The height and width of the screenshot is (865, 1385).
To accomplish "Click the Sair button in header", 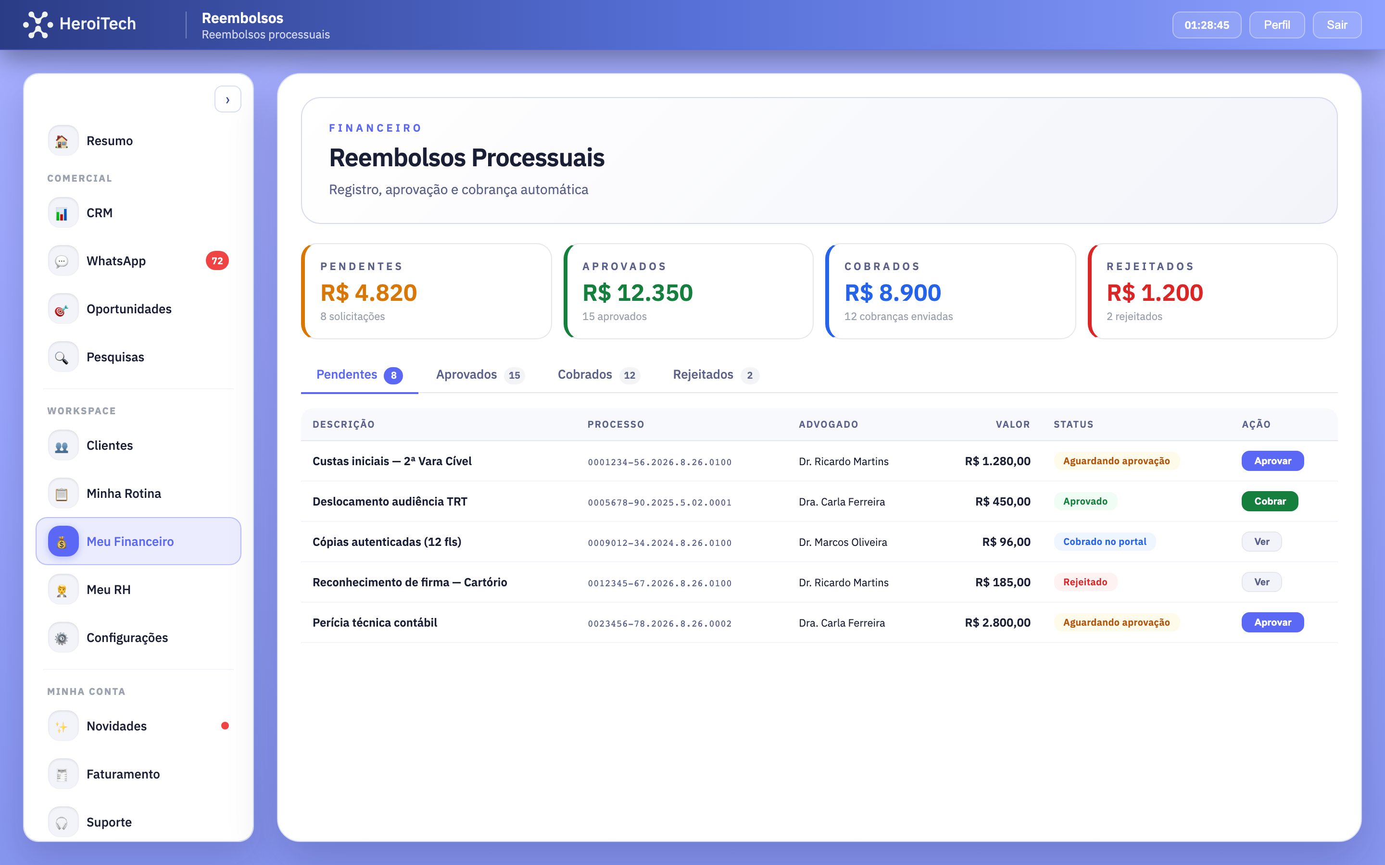I will click(x=1336, y=25).
